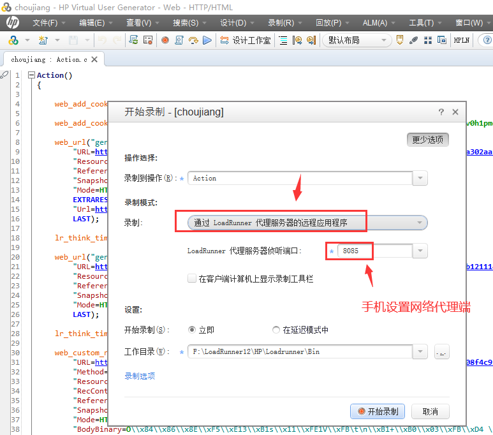This screenshot has height=435, width=493.
Task: Click the pen highlighter icon in toolbar
Action: pos(413,40)
